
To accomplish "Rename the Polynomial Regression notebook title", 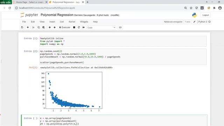I will point(57,15).
